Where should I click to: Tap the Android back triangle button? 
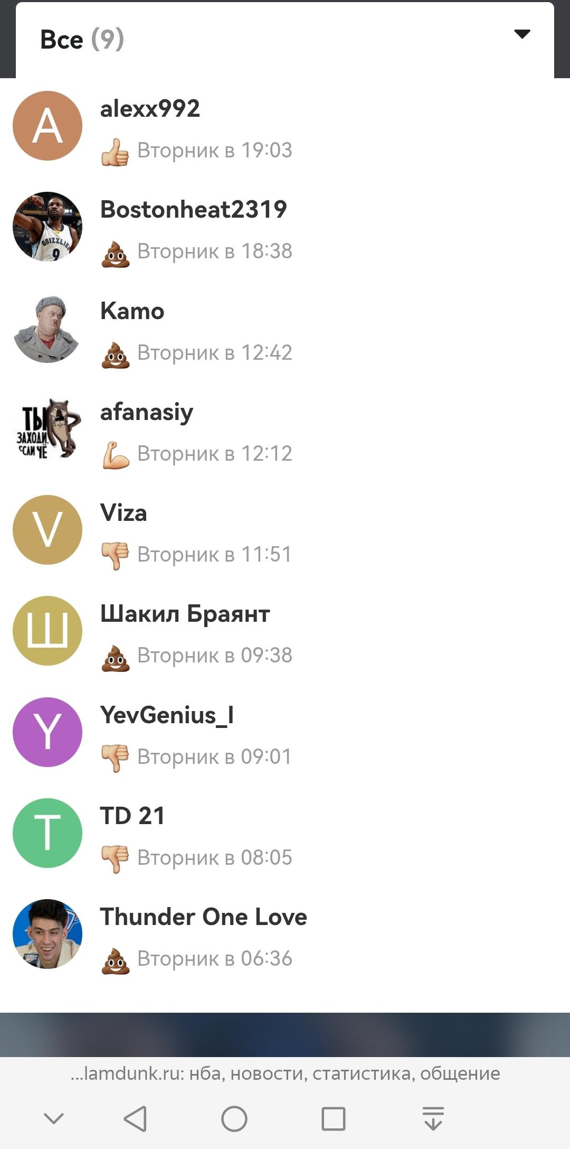135,1118
